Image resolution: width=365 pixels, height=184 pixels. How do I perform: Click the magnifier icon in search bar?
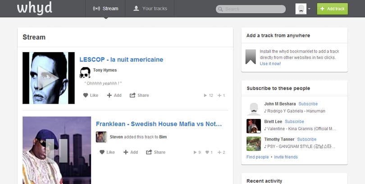[220, 9]
